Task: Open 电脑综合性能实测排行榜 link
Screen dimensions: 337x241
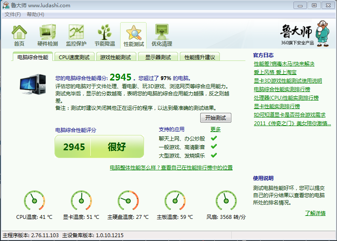Action: (282, 89)
